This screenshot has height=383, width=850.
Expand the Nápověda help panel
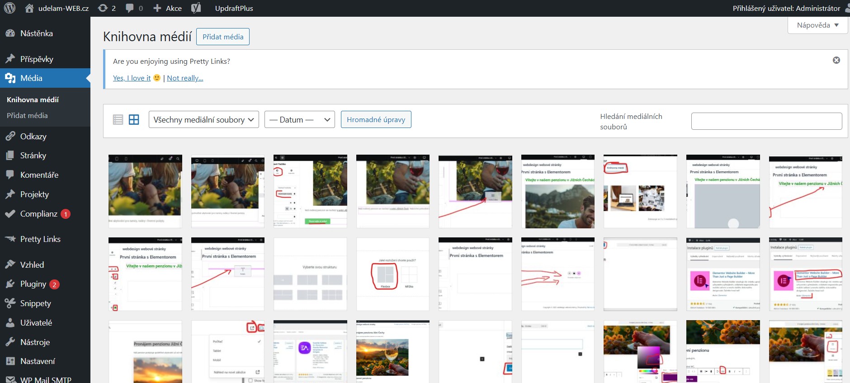(x=817, y=25)
